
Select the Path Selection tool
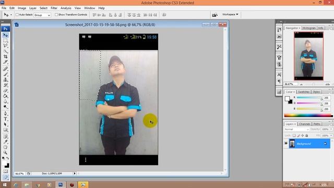coord(6,124)
